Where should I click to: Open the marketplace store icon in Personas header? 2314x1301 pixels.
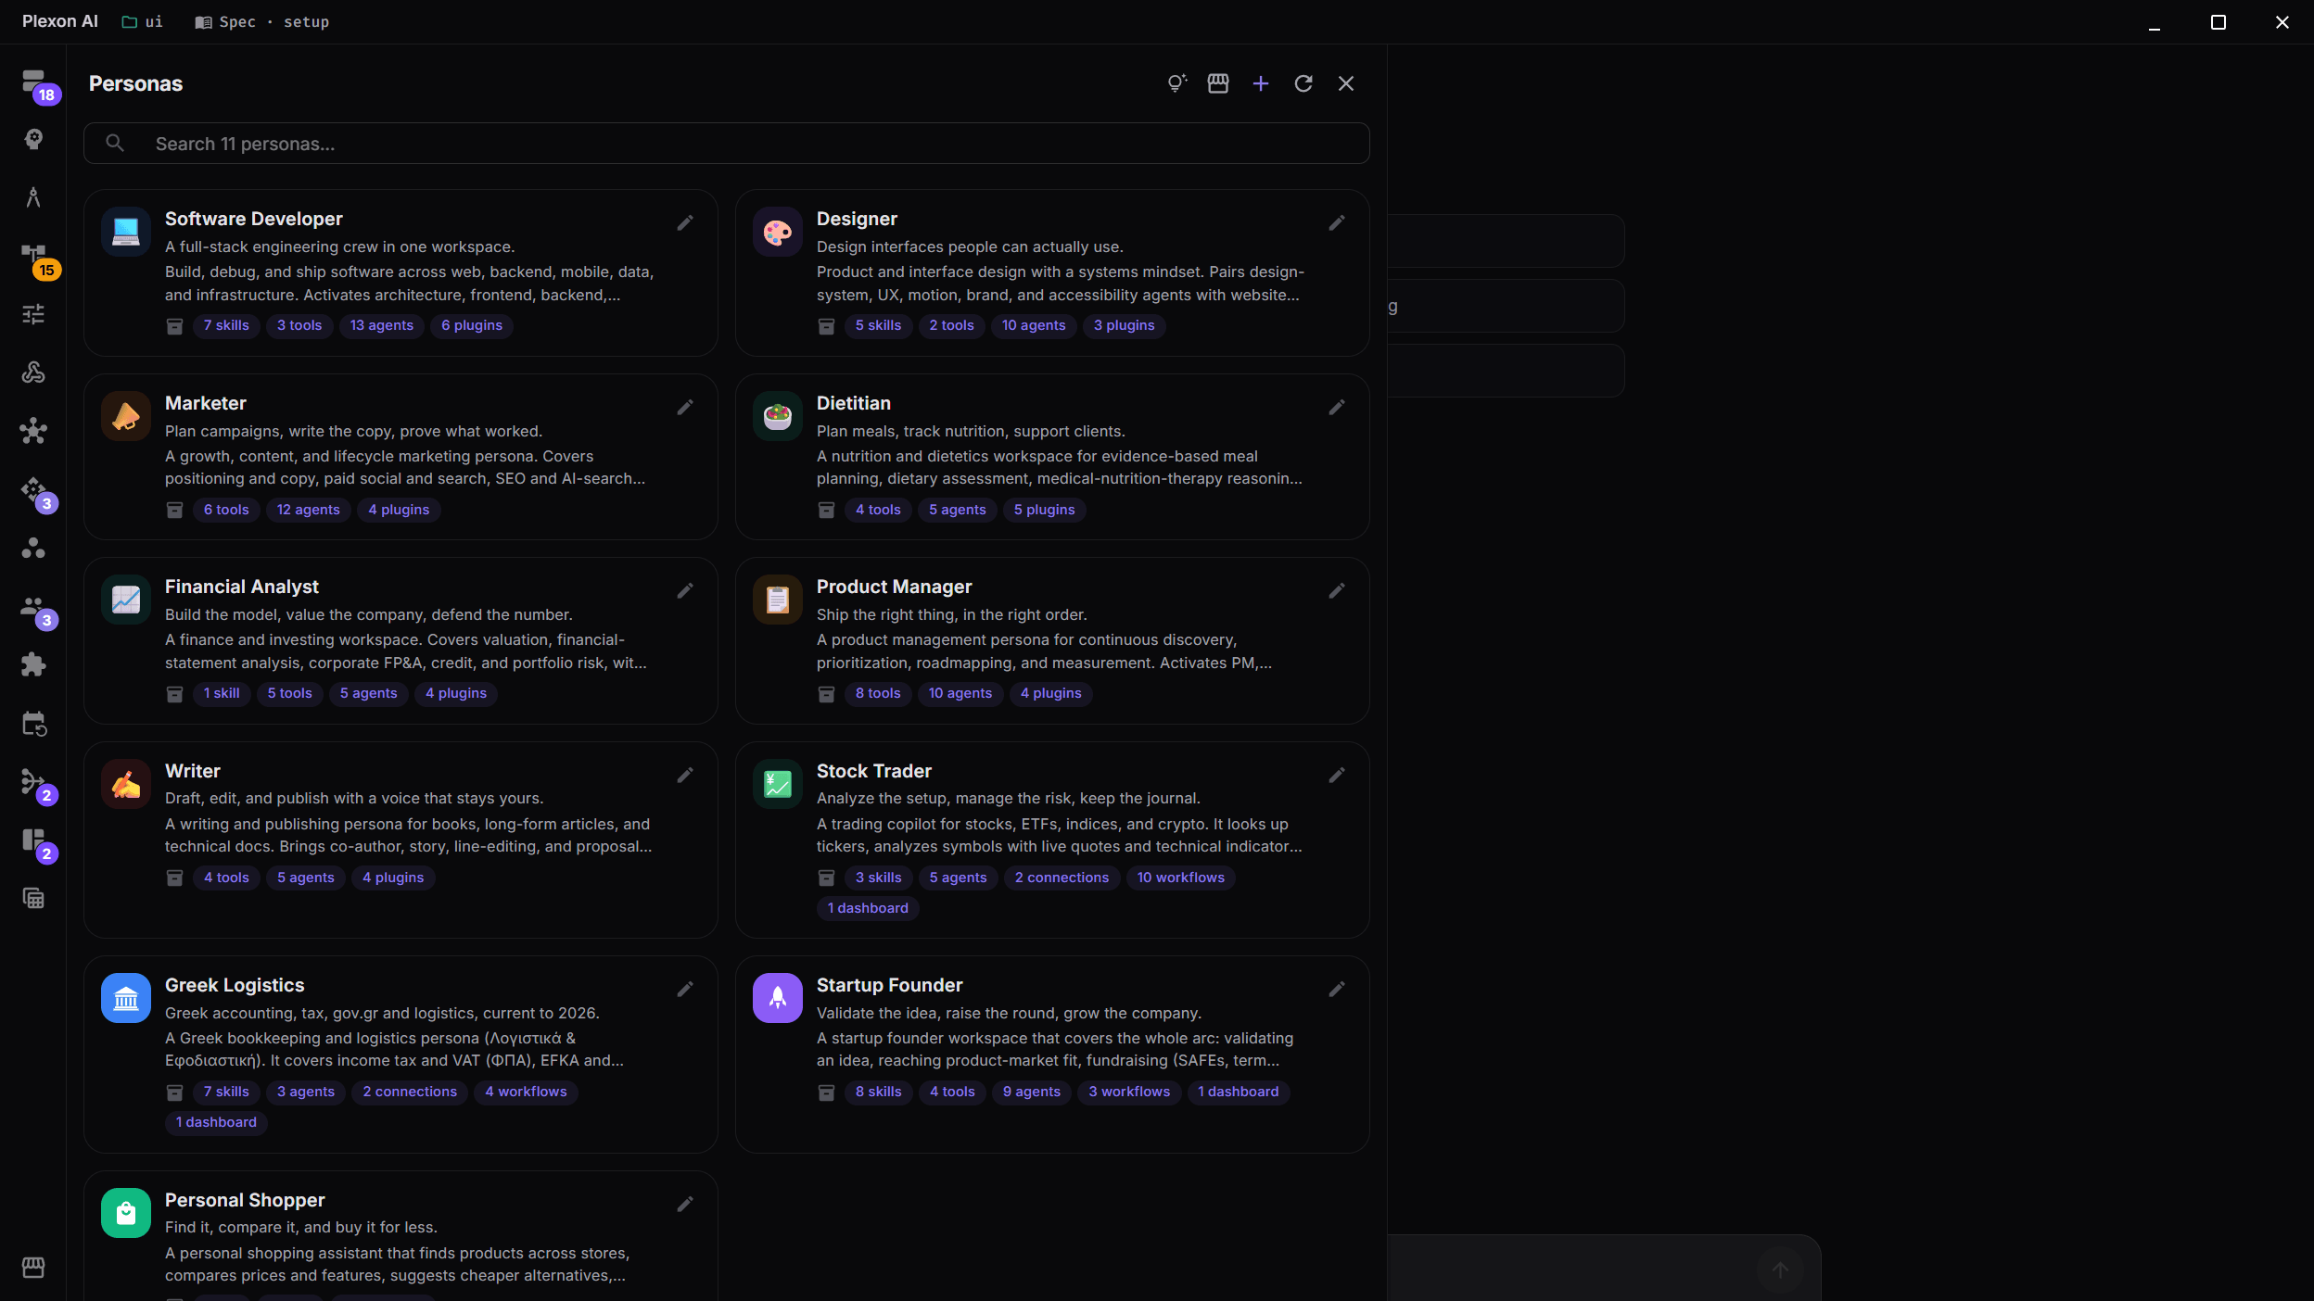tap(1218, 83)
